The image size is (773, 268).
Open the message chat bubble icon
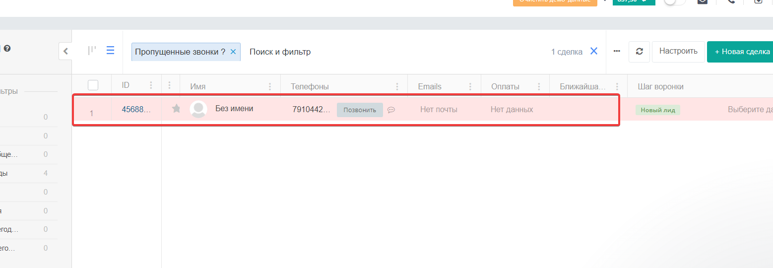coord(391,110)
